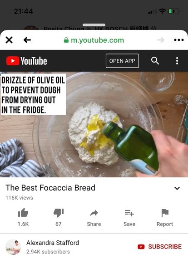Viewport: 188px width, 259px height.
Task: Open the YouTube logo home link
Action: point(27,61)
